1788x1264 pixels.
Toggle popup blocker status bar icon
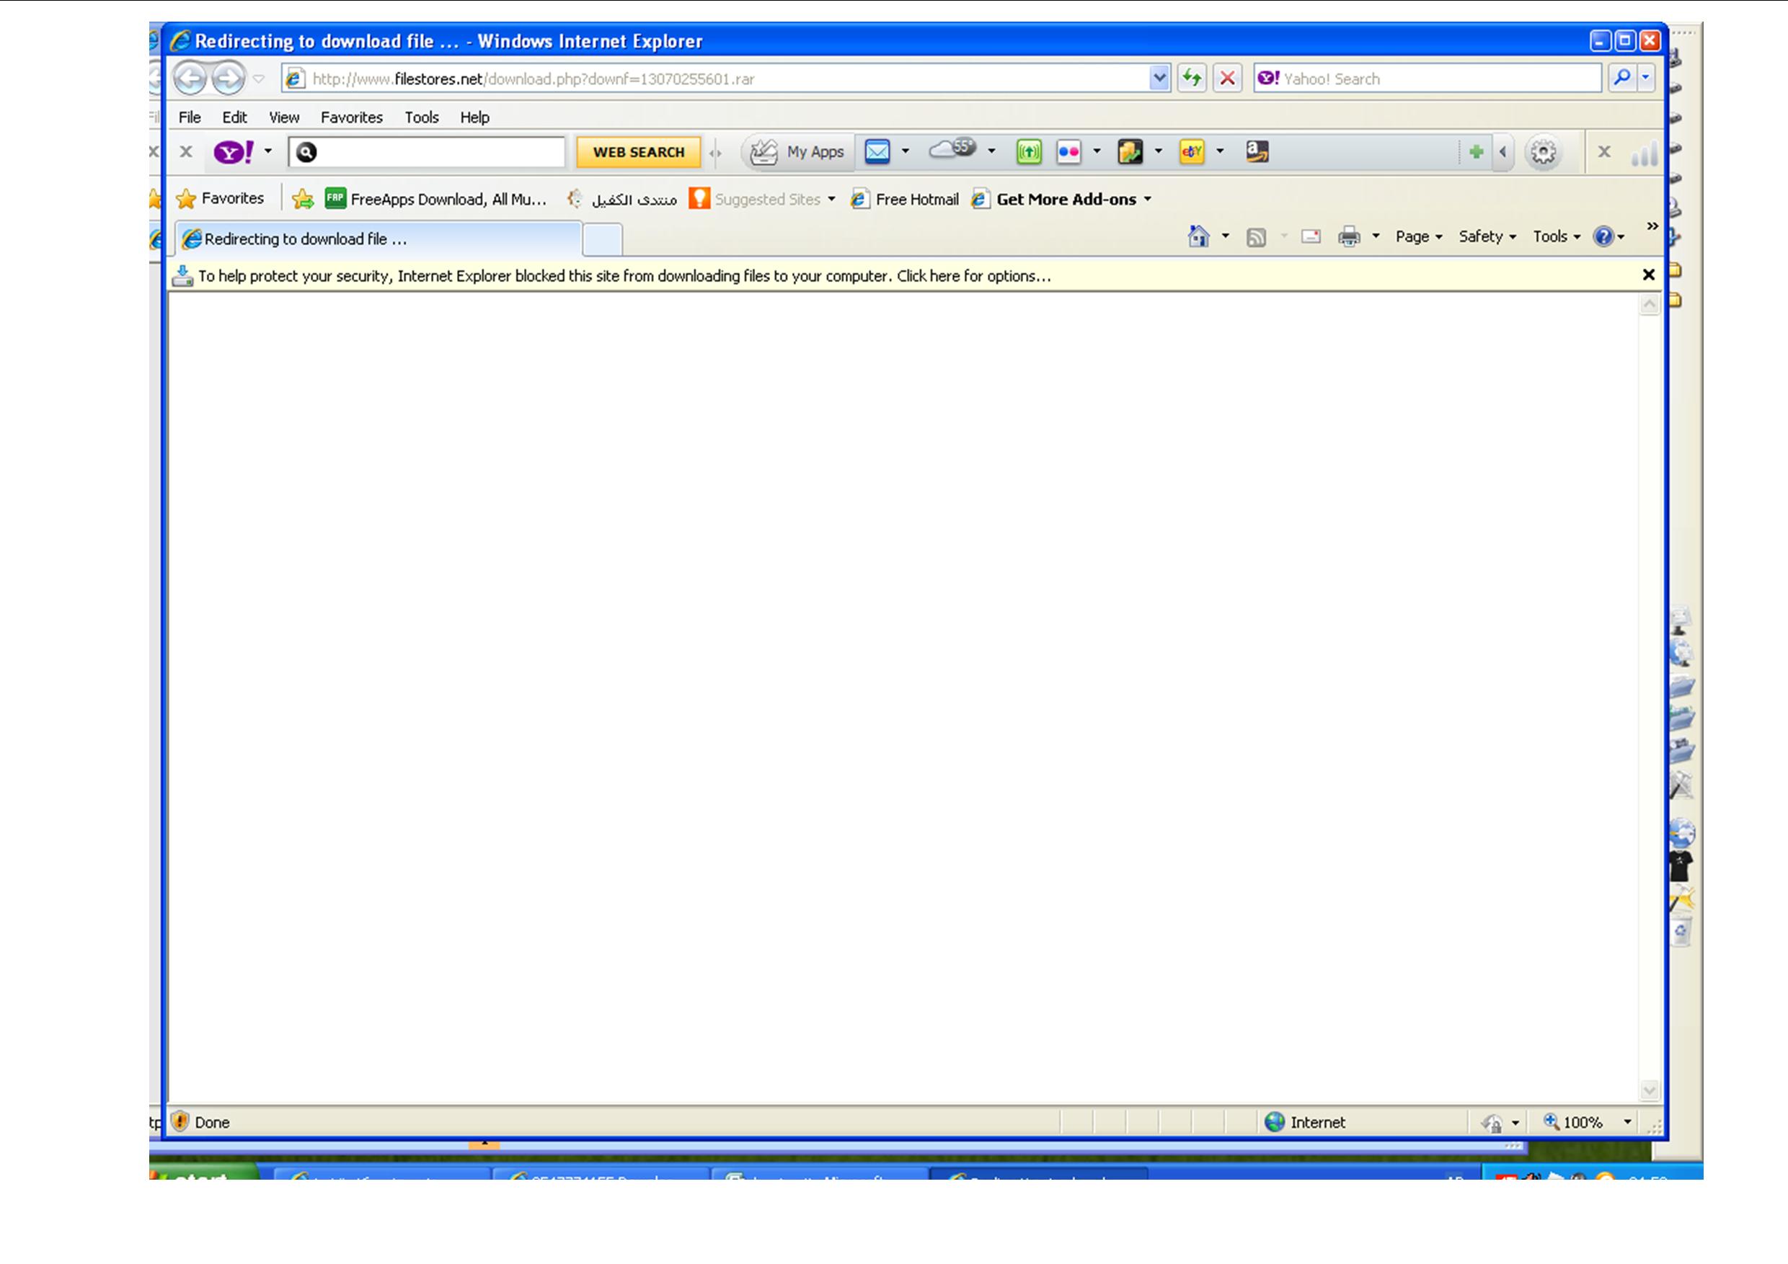pos(1492,1122)
